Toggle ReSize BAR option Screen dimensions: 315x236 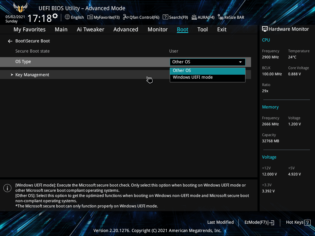tap(231, 17)
